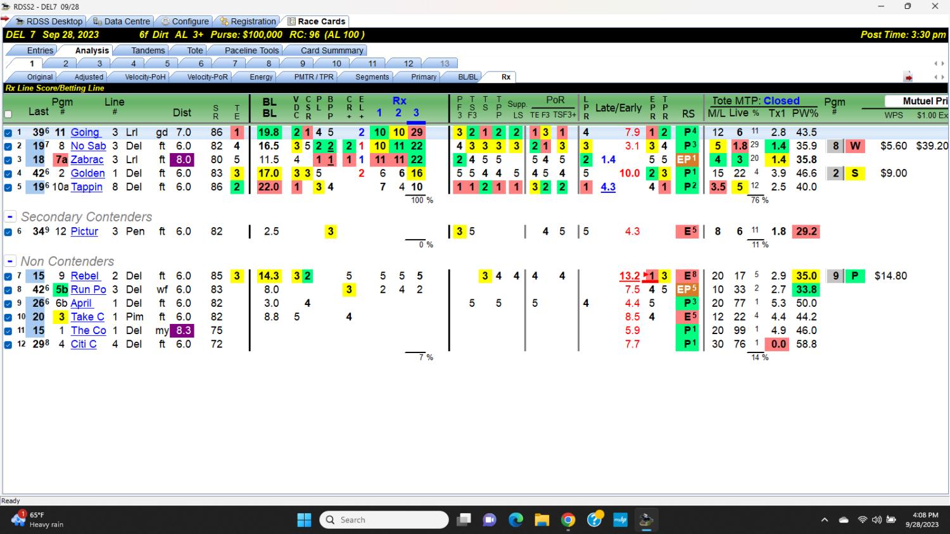Click the Wi-Fi network tray icon

coord(862,520)
